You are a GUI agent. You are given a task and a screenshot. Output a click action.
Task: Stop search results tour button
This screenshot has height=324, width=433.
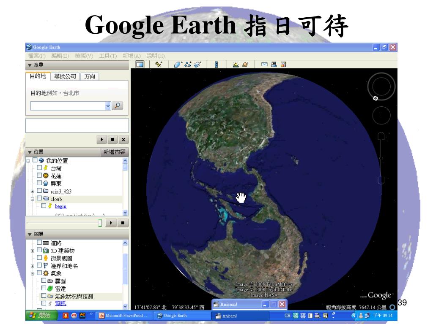112,139
